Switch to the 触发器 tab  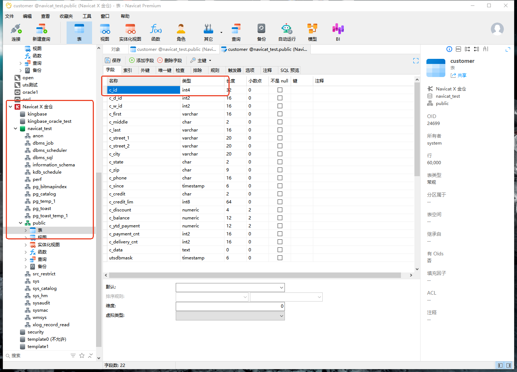coord(235,70)
